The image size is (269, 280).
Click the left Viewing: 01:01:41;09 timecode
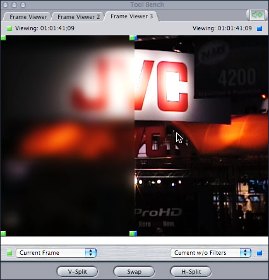pyautogui.click(x=45, y=28)
